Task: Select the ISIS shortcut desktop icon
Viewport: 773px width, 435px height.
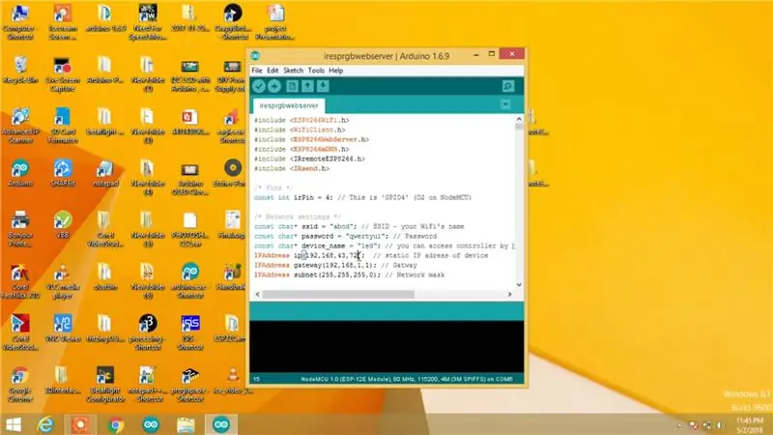Action: pyautogui.click(x=190, y=333)
